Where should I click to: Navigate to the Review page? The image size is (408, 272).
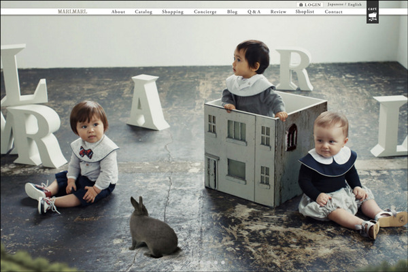[278, 12]
